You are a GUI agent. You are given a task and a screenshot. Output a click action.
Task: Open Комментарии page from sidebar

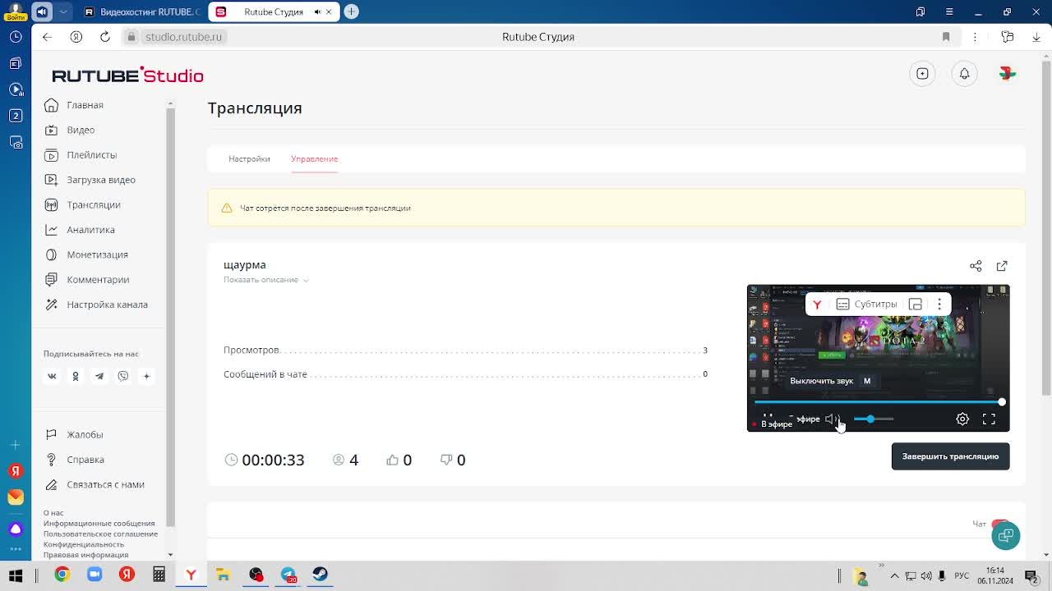[x=87, y=279]
